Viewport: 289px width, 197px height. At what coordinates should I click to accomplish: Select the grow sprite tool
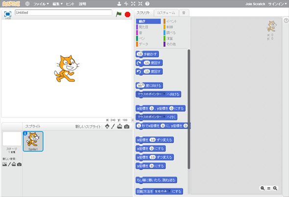pos(133,4)
